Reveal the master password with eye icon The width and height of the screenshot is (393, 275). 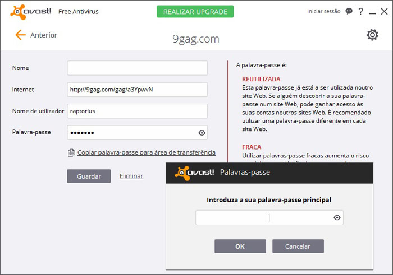click(x=337, y=217)
